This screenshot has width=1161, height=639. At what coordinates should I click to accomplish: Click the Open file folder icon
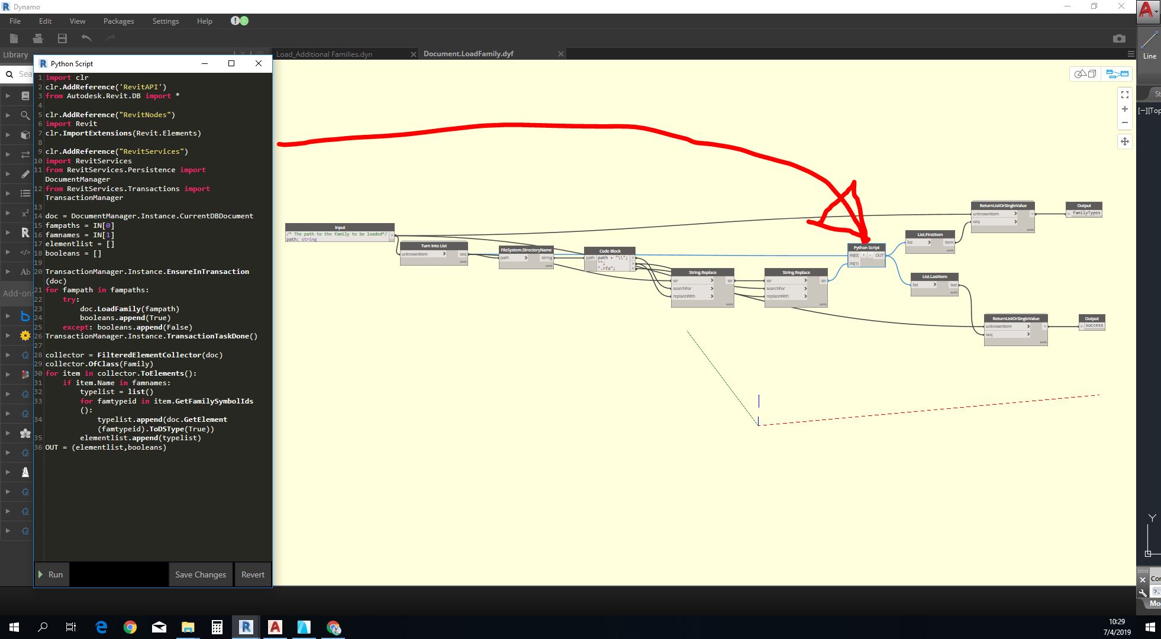(38, 38)
